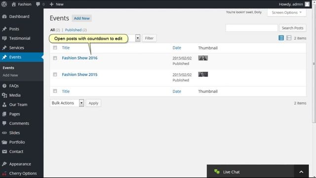316x178 pixels.
Task: Click the FAQs question mark icon
Action: click(x=4, y=86)
